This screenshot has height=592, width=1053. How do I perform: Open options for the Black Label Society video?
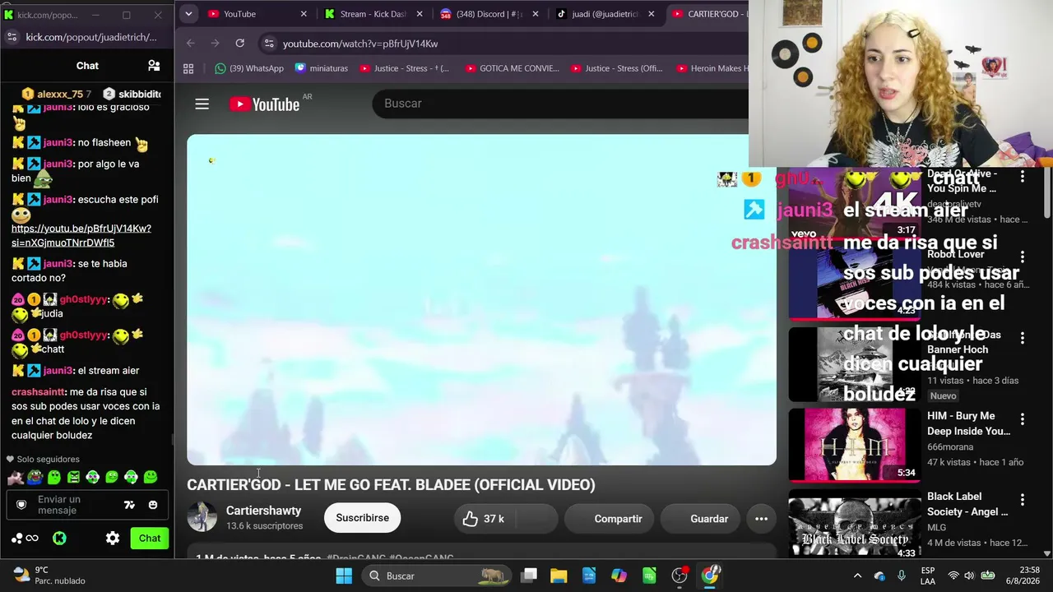pos(1023,499)
